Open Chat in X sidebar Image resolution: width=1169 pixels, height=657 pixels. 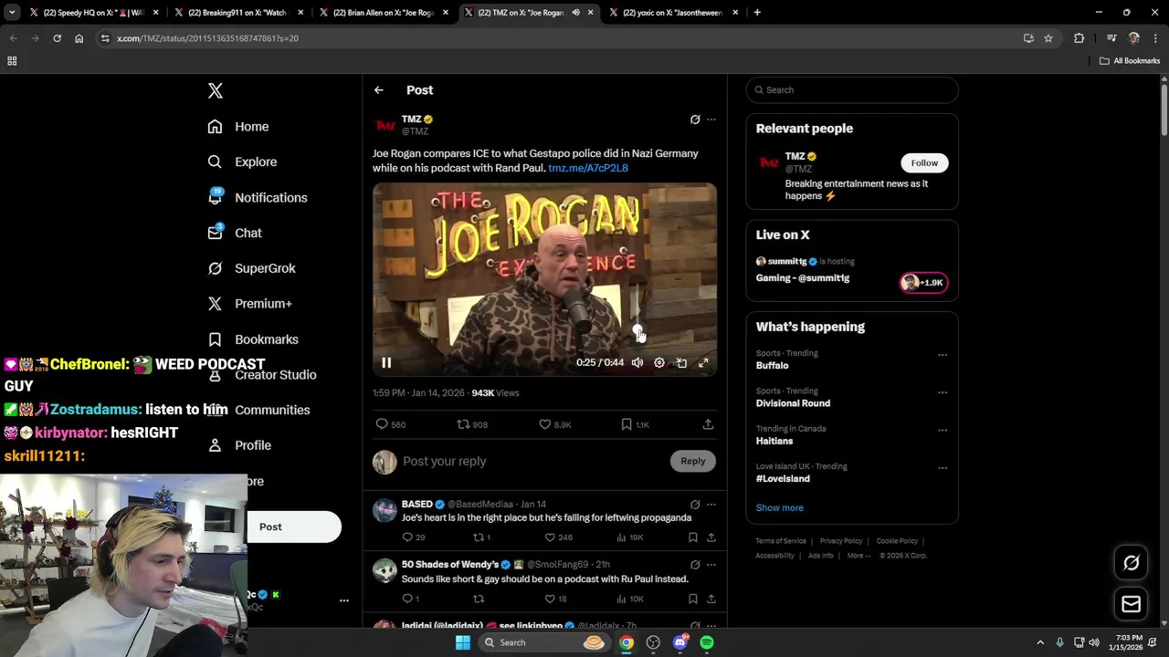click(x=235, y=233)
